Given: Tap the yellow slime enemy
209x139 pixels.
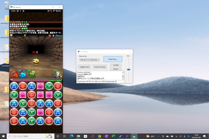Looking at the screenshot, I should click(x=36, y=61).
